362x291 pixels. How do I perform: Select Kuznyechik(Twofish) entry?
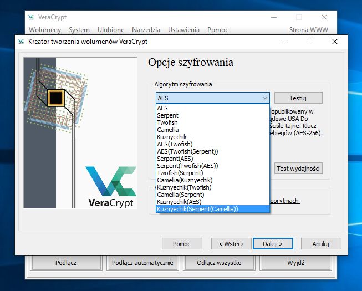[x=213, y=187]
